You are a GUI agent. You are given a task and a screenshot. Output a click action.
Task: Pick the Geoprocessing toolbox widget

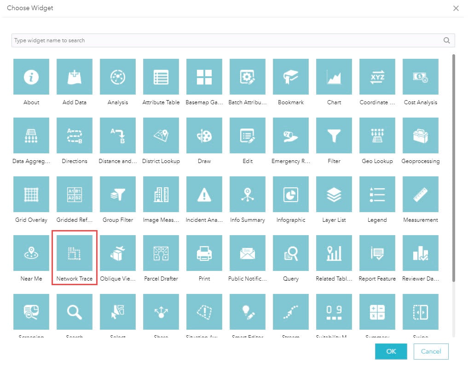pos(421,135)
